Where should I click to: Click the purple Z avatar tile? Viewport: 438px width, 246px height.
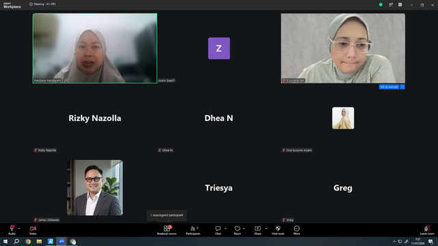pos(219,49)
